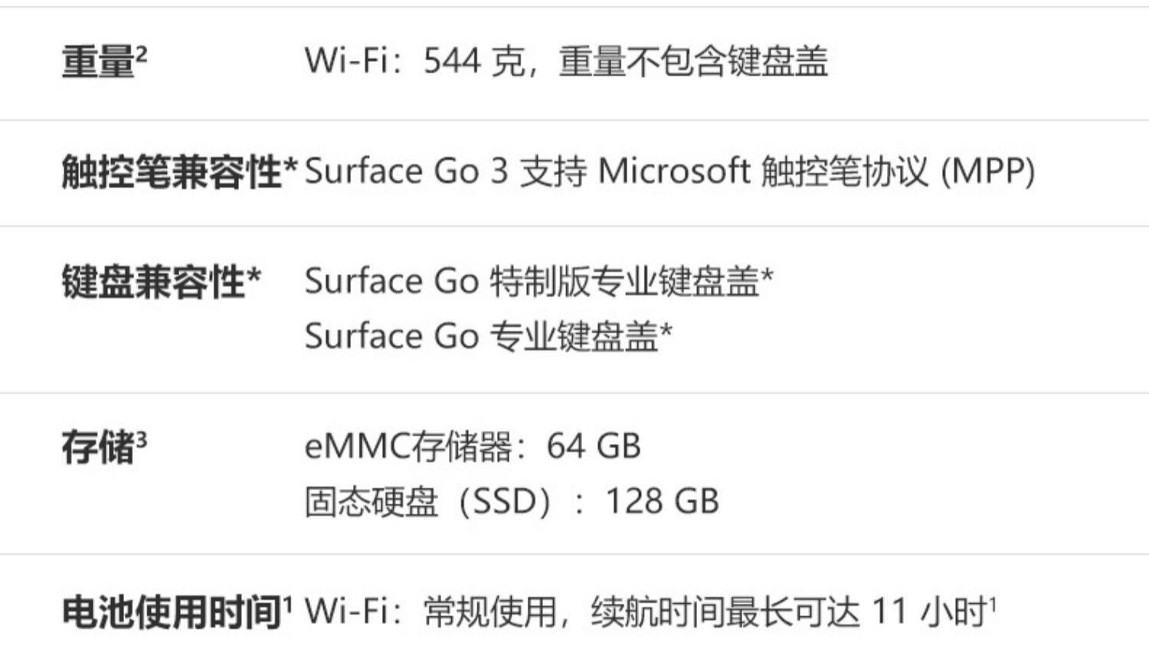This screenshot has width=1149, height=652.
Task: Click the 触控笔兼容性 row label
Action: point(172,171)
